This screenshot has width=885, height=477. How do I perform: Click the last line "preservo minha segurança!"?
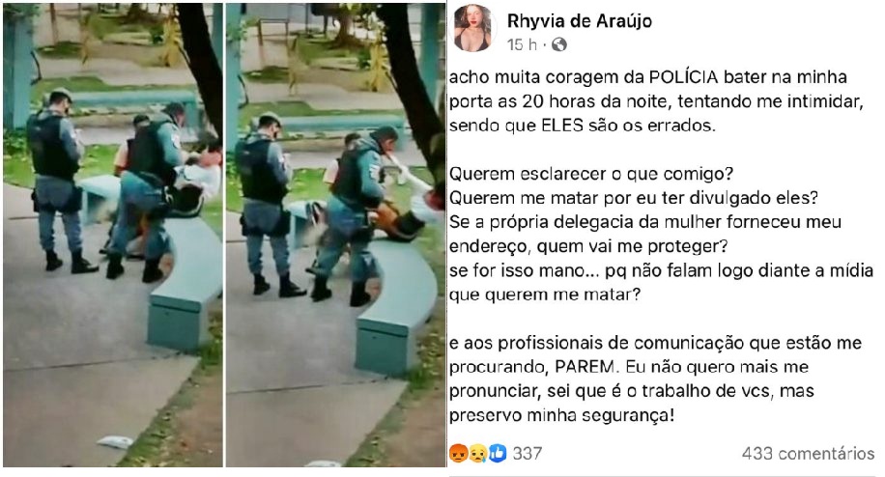tap(561, 415)
